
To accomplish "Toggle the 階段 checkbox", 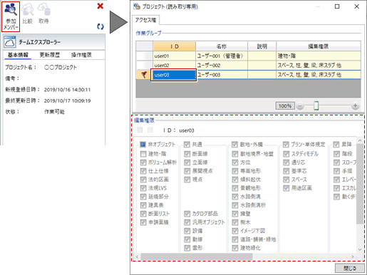I will 336,154.
